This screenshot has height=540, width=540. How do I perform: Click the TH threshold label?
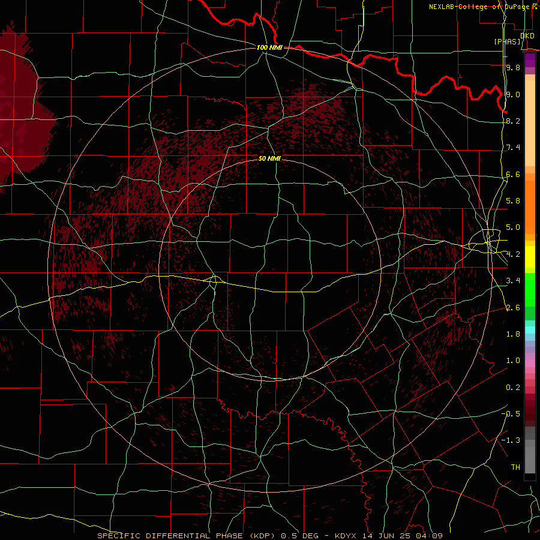point(515,467)
